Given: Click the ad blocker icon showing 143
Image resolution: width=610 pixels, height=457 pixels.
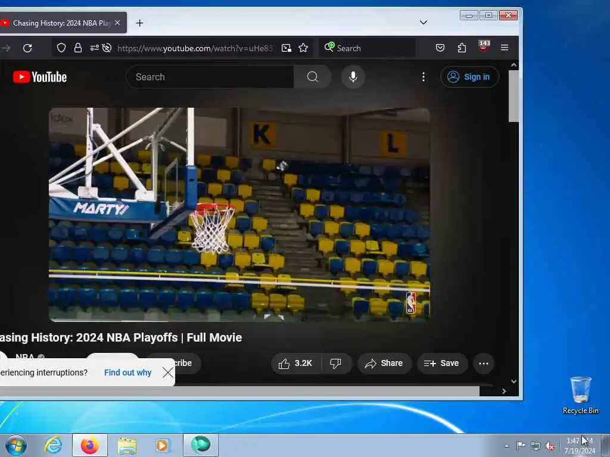Looking at the screenshot, I should pos(484,46).
